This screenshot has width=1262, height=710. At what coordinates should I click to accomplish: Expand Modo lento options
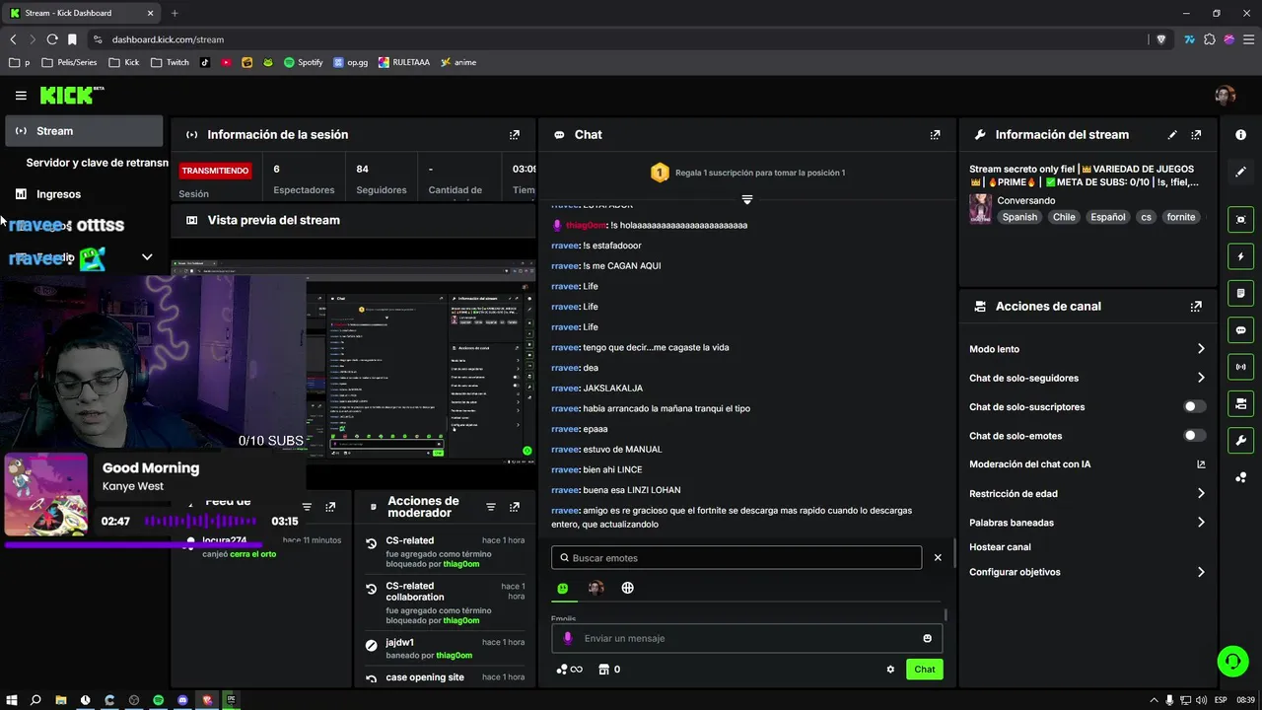1200,349
